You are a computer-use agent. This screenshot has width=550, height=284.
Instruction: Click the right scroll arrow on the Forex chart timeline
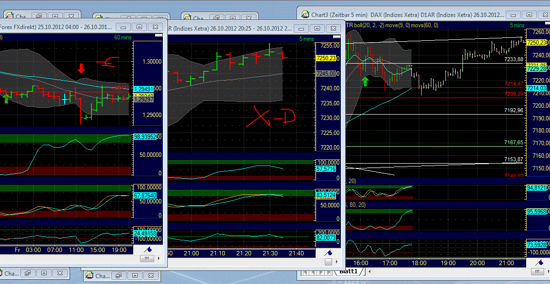click(x=160, y=258)
